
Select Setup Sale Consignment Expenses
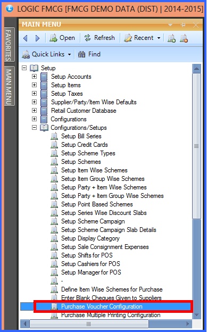(x=105, y=247)
